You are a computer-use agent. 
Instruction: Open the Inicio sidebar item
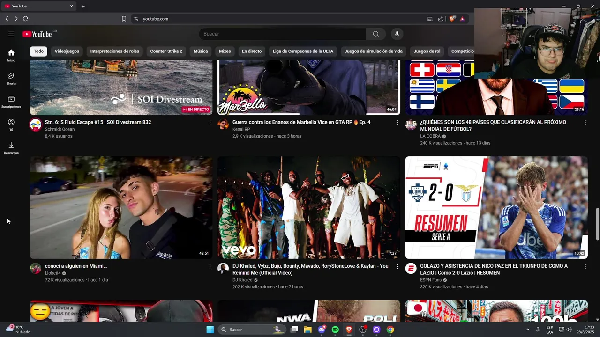pos(11,55)
